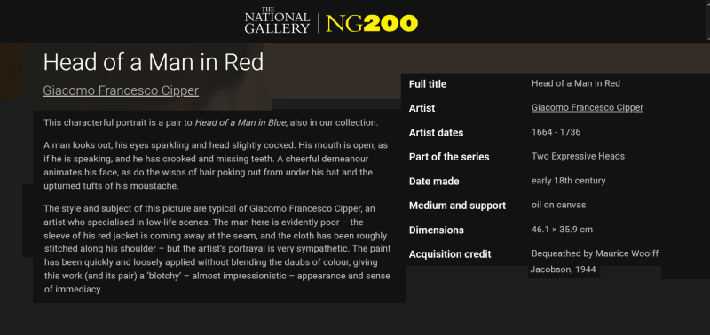Follow the Giacomo Francesco Cipper link in Artist row
Viewport: 710px width, 335px height.
pos(588,107)
